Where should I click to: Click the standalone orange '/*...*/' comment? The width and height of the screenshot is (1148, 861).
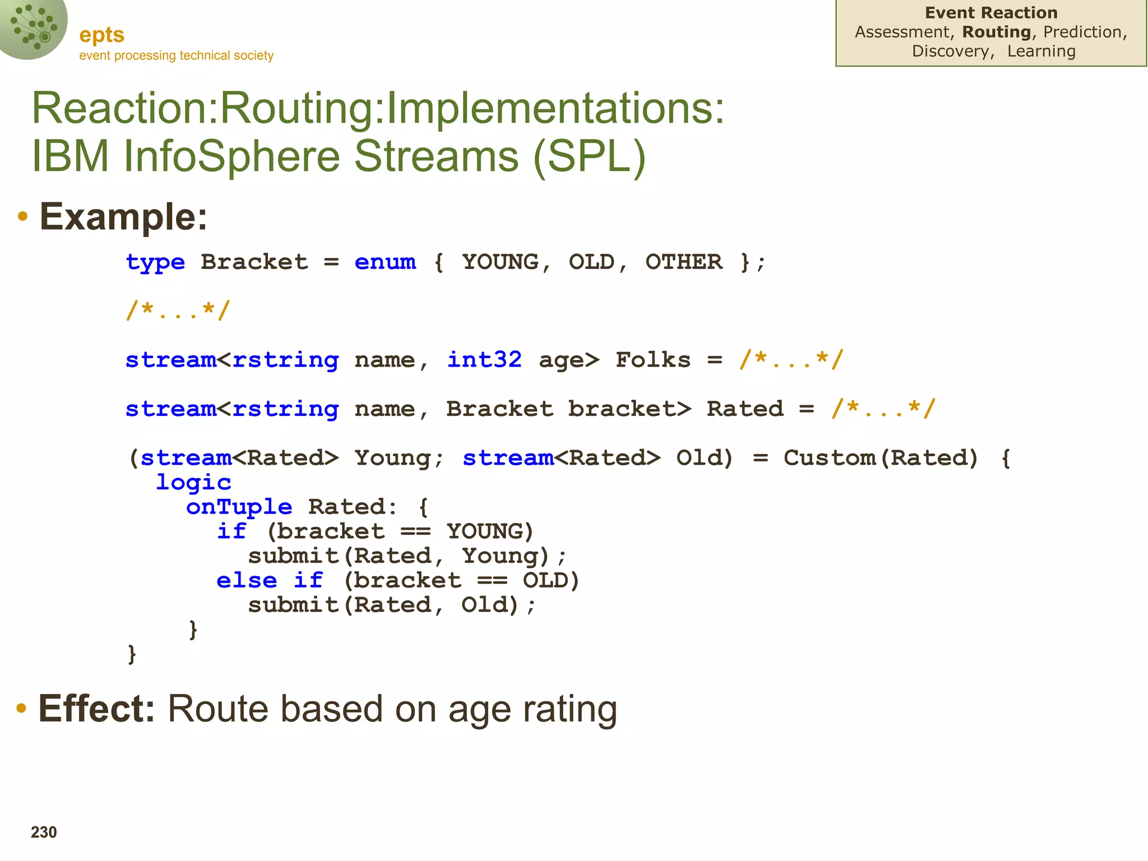[x=178, y=310]
